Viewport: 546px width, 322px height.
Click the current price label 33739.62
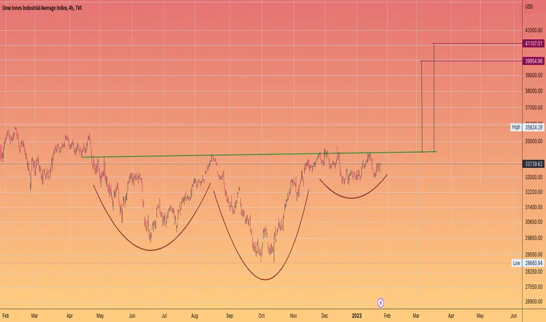[534, 163]
